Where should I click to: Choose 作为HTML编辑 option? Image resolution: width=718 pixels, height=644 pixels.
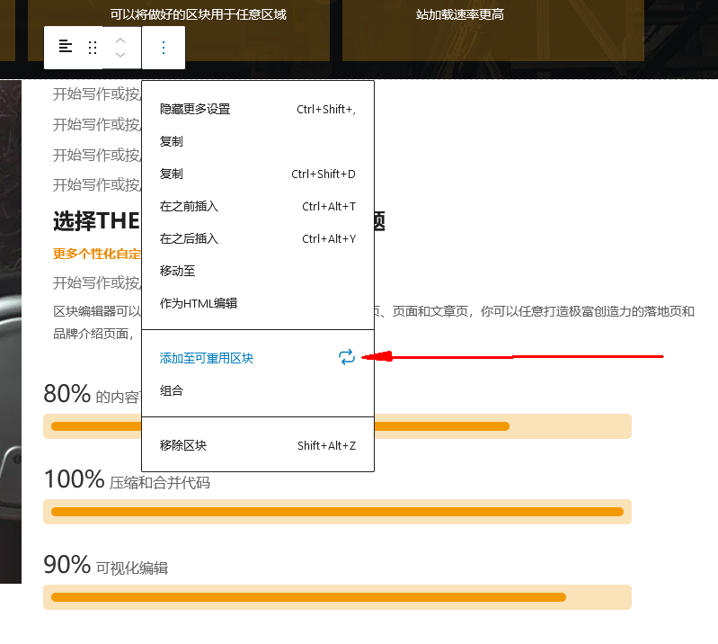coord(258,303)
